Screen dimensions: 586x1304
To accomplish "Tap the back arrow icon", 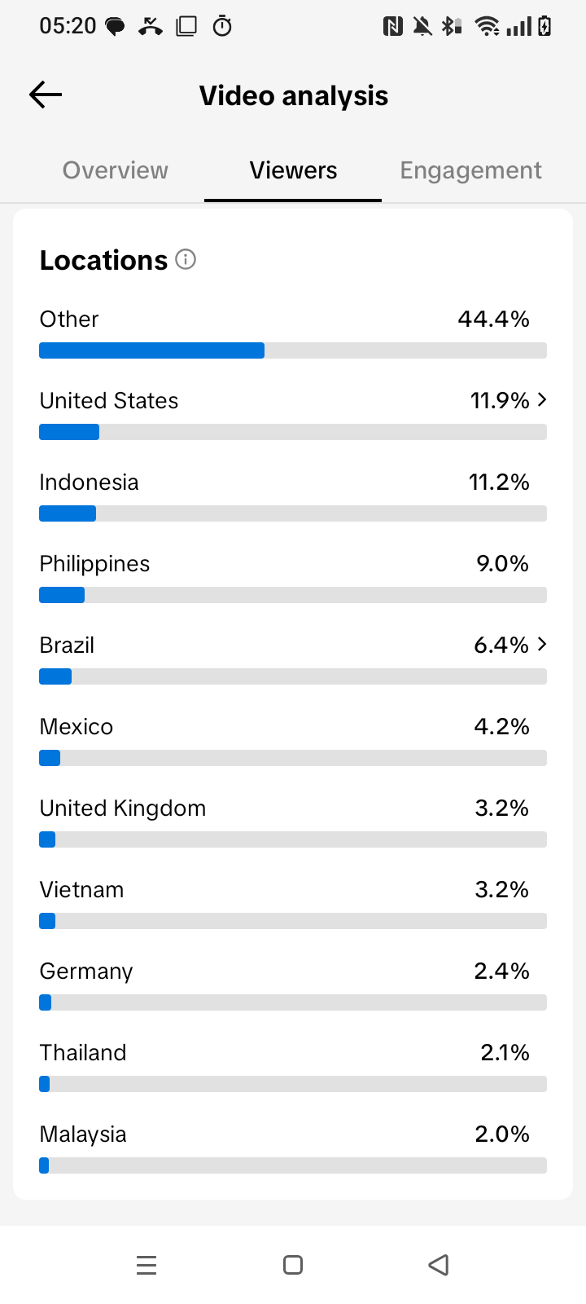I will pos(46,95).
